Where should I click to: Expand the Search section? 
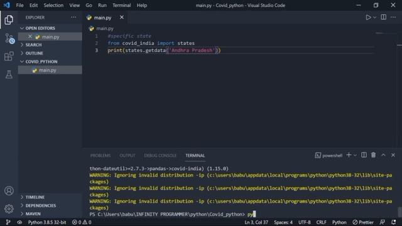click(x=50, y=45)
